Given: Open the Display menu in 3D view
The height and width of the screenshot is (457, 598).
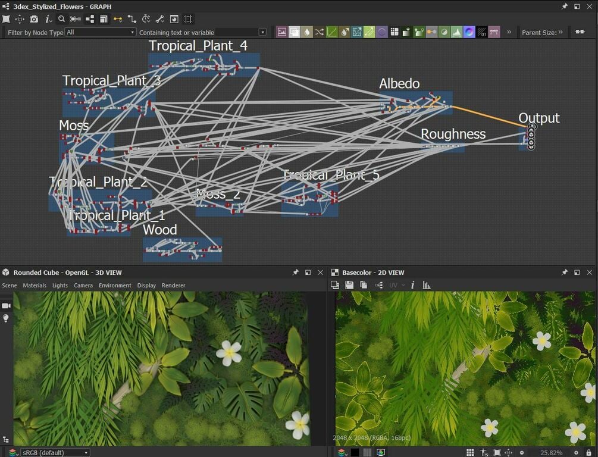Looking at the screenshot, I should (x=146, y=286).
